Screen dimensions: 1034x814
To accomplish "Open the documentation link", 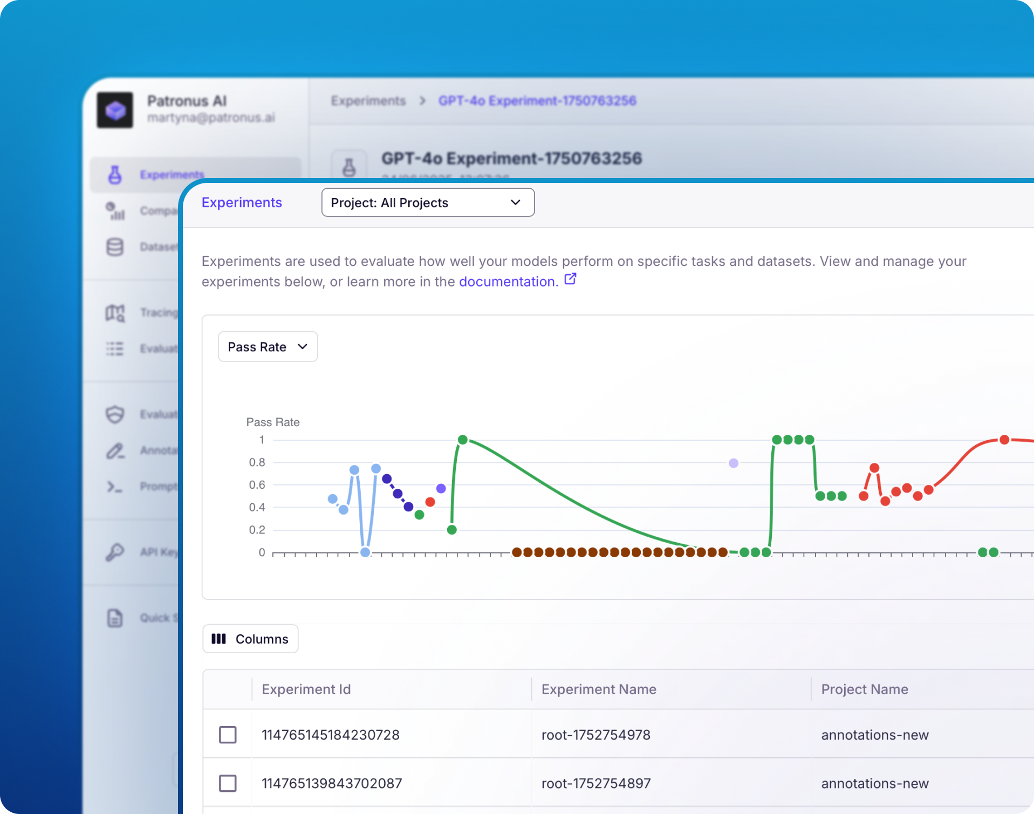I will 508,282.
